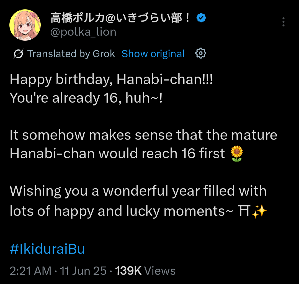The width and height of the screenshot is (299, 284).
Task: Tap the sunflower emoji in tweet
Action: click(x=237, y=154)
